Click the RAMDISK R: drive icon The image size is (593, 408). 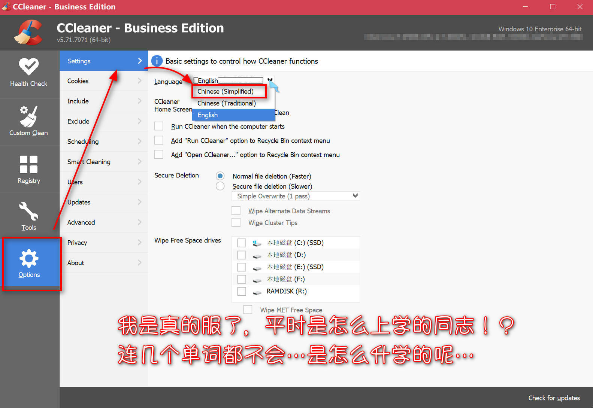tap(257, 292)
